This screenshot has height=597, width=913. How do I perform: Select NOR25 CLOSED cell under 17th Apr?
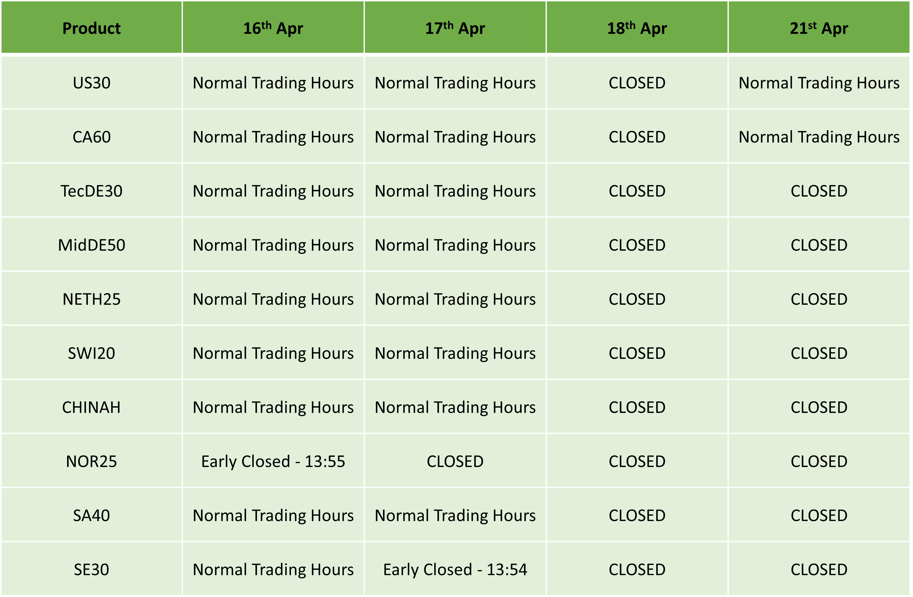coord(455,461)
